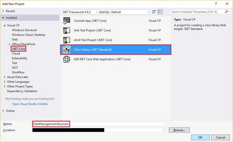The image size is (233, 142).
Task: Expand the Other Languages node
Action: pyautogui.click(x=4, y=82)
